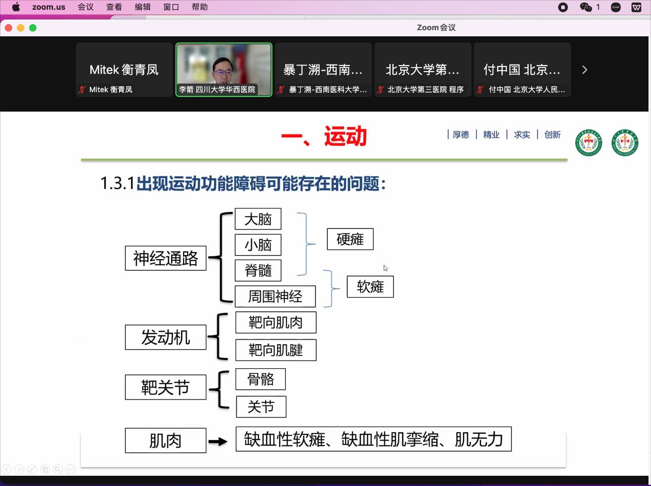
Task: Click muted mic icon on 暴丁溯 tile
Action: [281, 90]
